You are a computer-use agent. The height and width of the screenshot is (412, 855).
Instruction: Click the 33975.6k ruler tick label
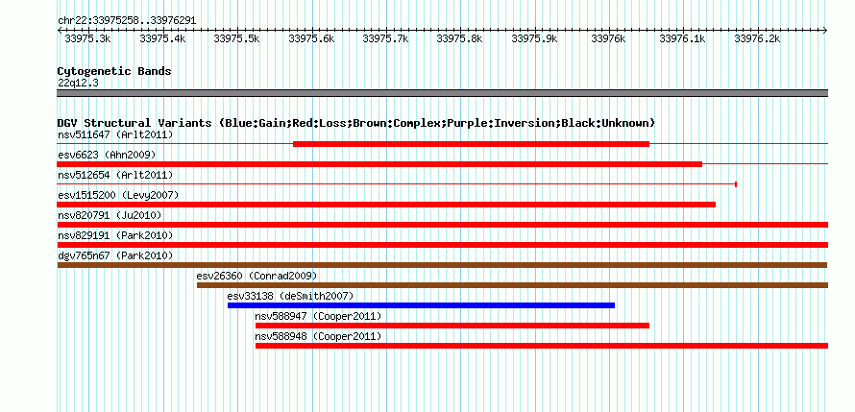point(311,39)
